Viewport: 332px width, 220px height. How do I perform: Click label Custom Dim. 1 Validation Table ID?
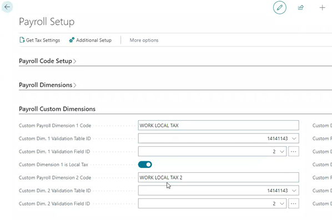54,139
